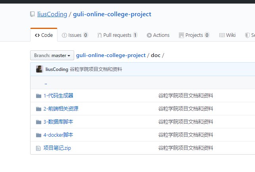Open the 1-代码生成器 folder
This screenshot has height=172, width=255.
58,96
